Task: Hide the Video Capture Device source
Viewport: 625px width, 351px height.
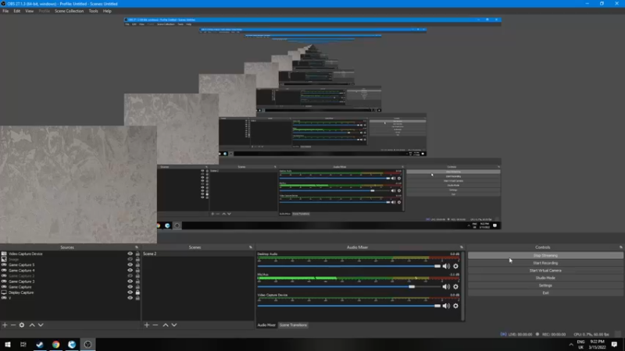Action: tap(130, 254)
